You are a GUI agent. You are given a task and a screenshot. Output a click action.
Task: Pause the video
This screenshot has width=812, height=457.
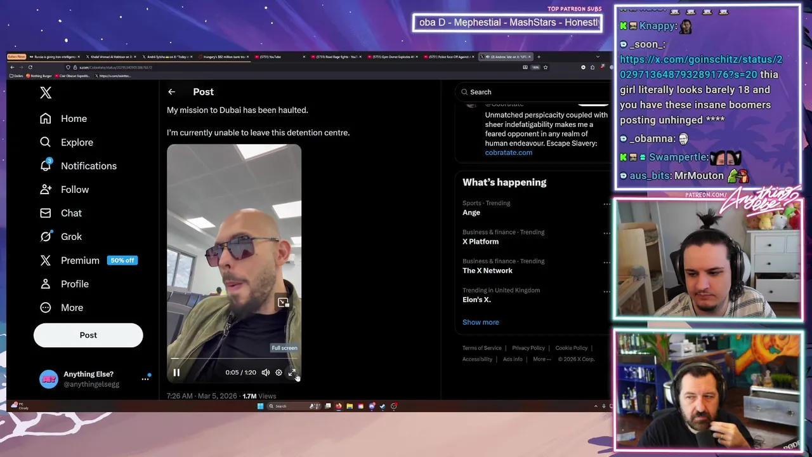[176, 373]
